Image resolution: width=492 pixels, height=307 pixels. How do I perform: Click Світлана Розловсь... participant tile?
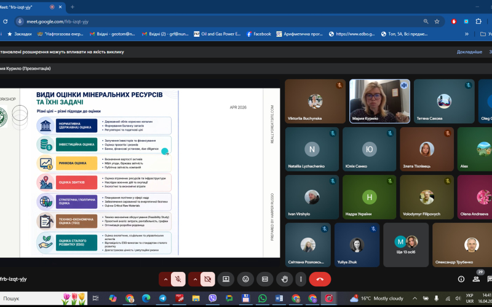(308, 245)
